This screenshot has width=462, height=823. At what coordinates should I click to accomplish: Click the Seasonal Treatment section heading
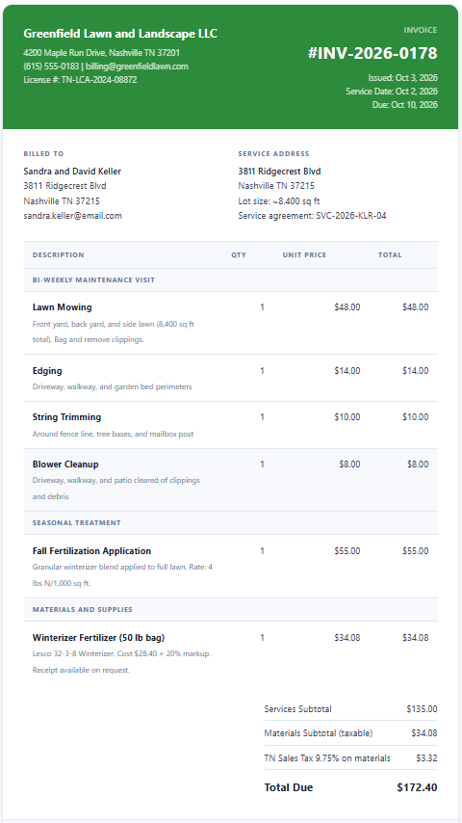coord(77,522)
